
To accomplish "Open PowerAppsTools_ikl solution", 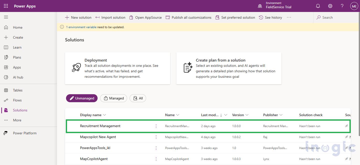I will [x=95, y=148].
